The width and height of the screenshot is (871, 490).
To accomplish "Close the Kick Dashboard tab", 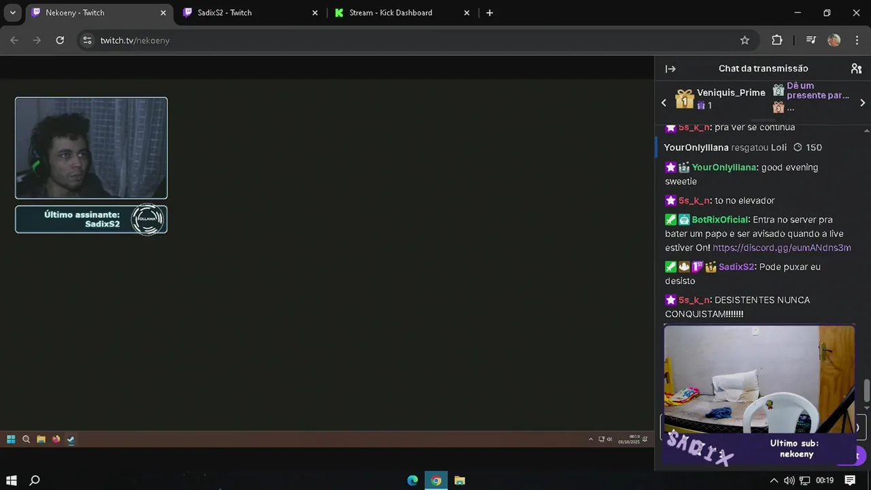I will [x=466, y=13].
